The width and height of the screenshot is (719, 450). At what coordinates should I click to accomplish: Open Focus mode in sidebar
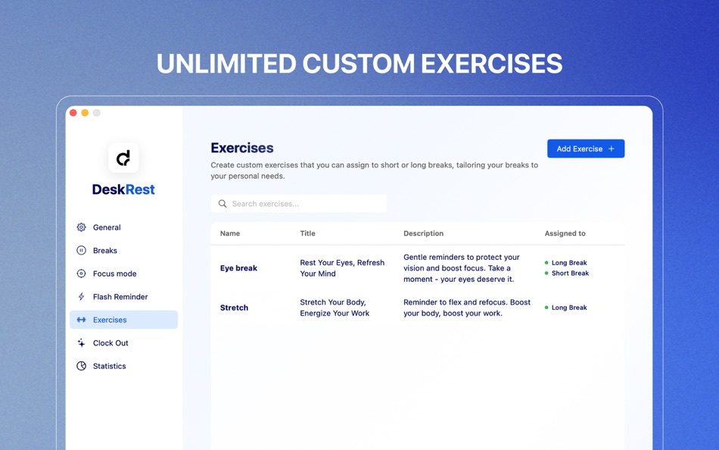[124, 273]
